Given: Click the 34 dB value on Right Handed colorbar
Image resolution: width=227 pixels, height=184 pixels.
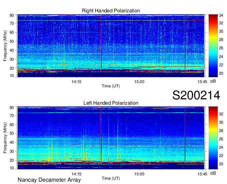Looking at the screenshot, I should coord(221,15).
